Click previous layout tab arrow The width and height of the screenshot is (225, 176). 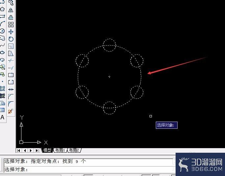coord(25,150)
